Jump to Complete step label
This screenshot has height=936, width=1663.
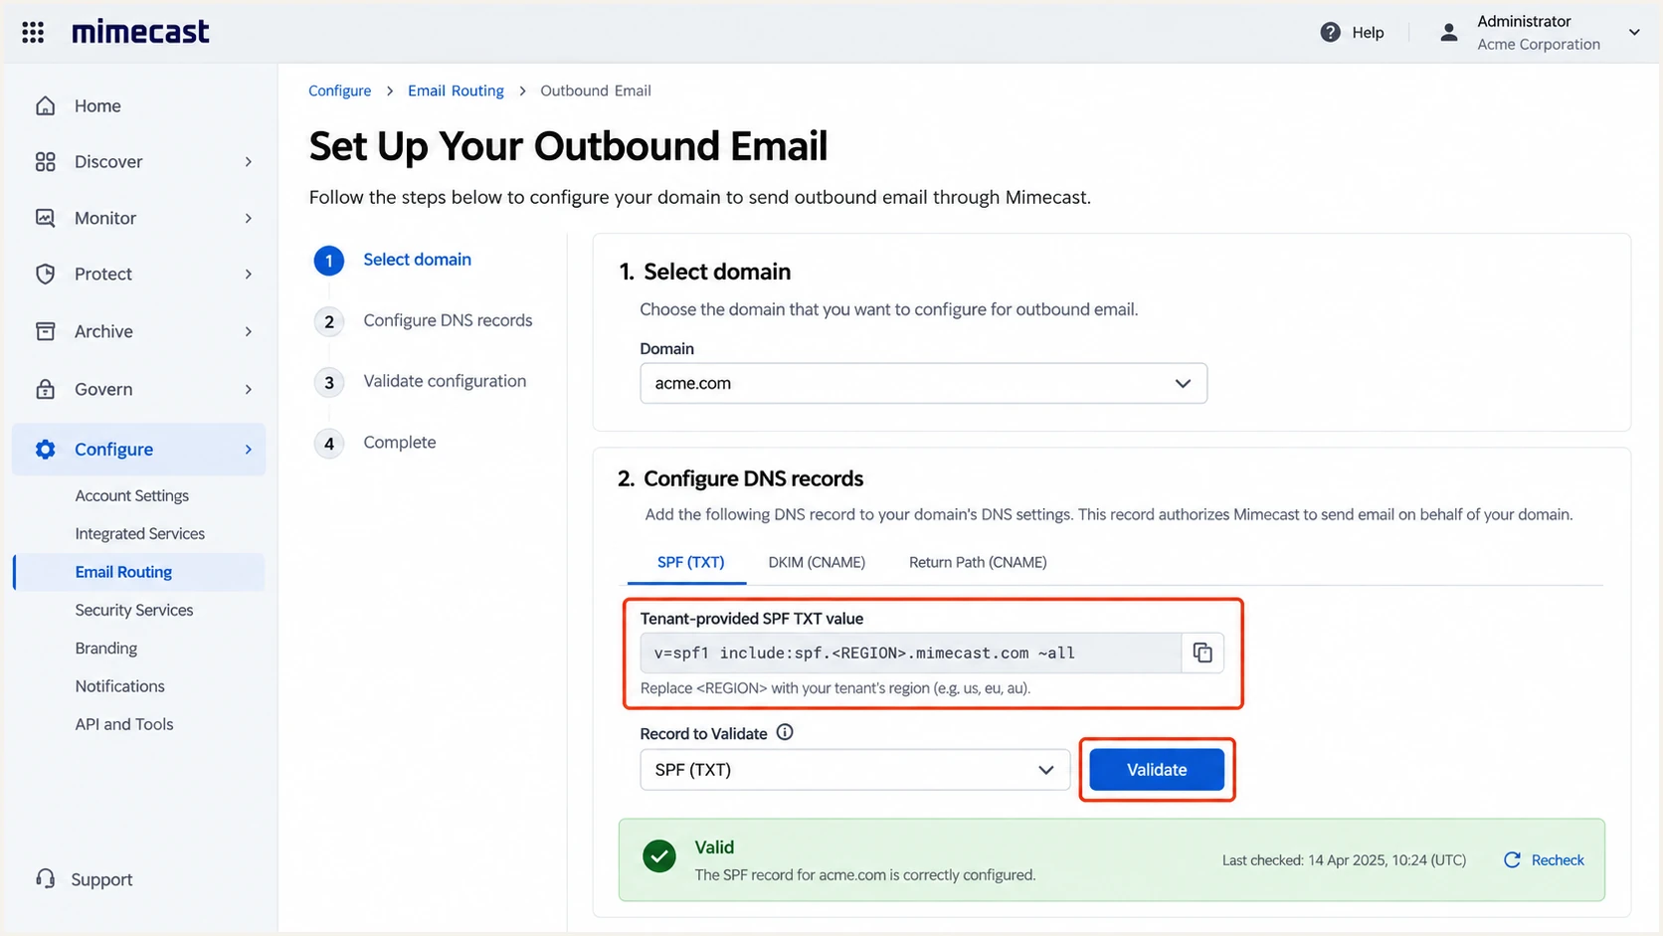[400, 442]
